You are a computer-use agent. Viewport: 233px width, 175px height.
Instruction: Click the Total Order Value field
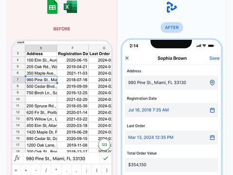click(171, 165)
